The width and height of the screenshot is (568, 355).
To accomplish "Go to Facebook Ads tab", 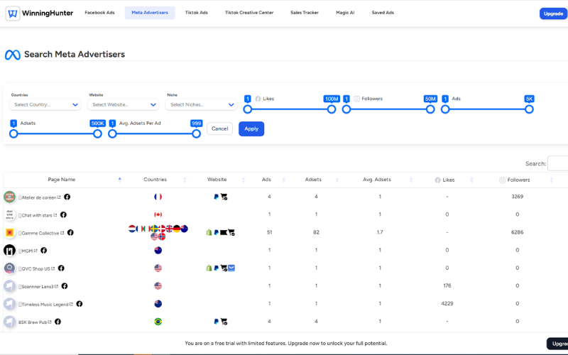I will tap(99, 13).
